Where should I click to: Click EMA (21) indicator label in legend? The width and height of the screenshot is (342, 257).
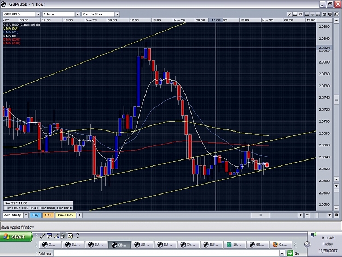point(11,32)
